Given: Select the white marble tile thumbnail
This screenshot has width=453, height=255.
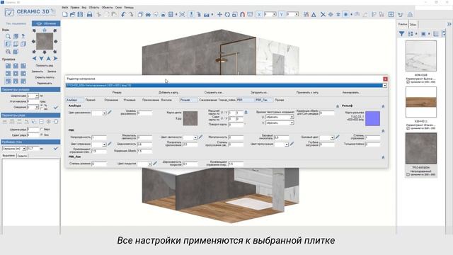Looking at the screenshot, I should point(421,56).
